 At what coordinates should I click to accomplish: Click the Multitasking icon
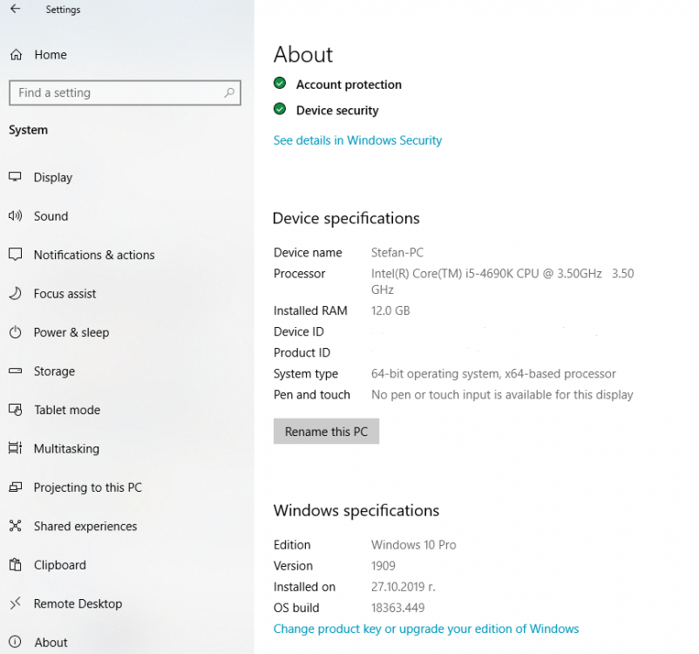15,448
